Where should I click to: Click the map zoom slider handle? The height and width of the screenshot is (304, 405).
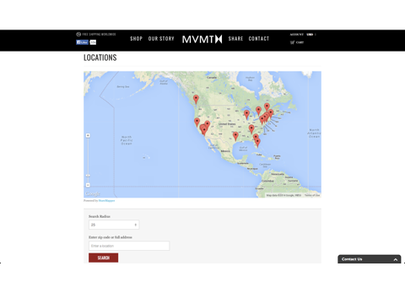tap(88, 176)
